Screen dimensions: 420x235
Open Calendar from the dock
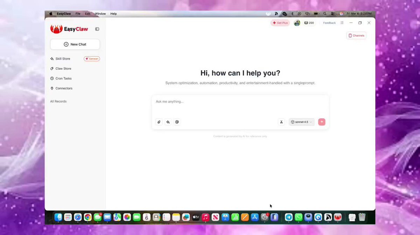click(146, 217)
